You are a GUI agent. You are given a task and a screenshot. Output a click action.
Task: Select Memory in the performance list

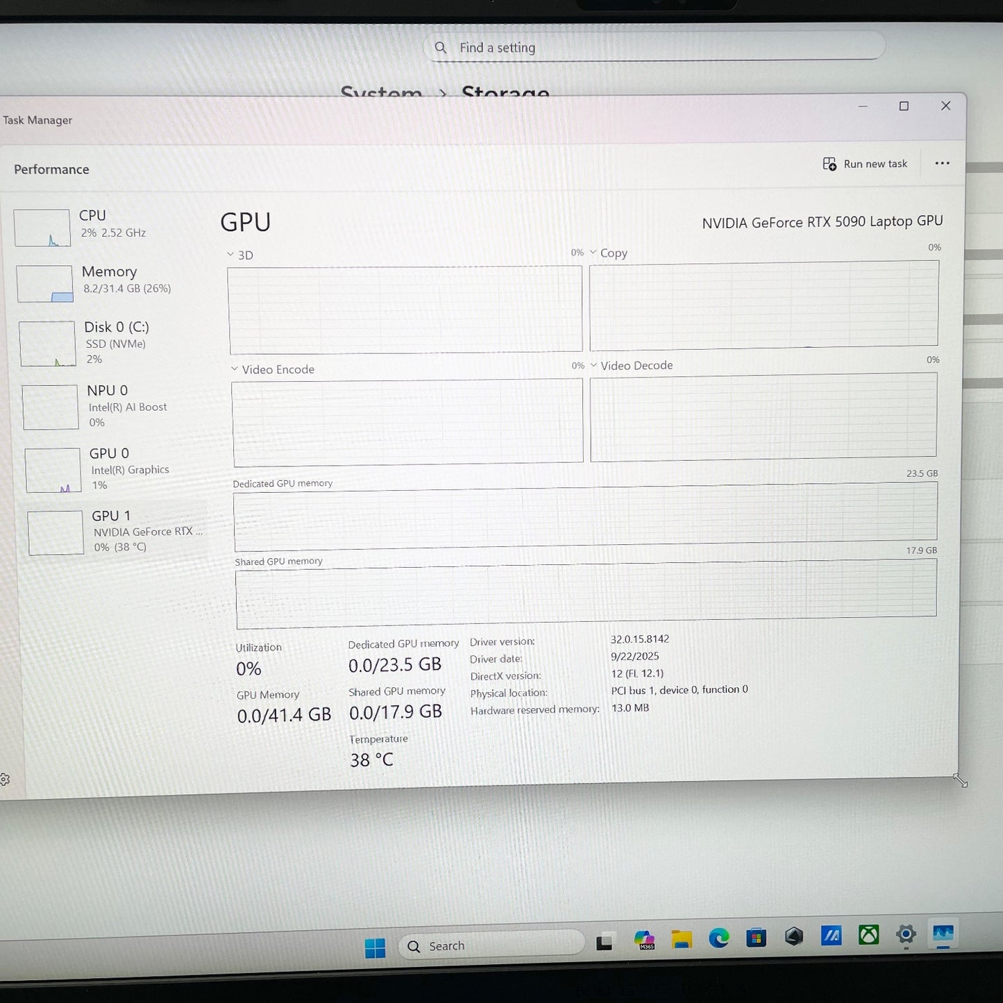click(108, 280)
